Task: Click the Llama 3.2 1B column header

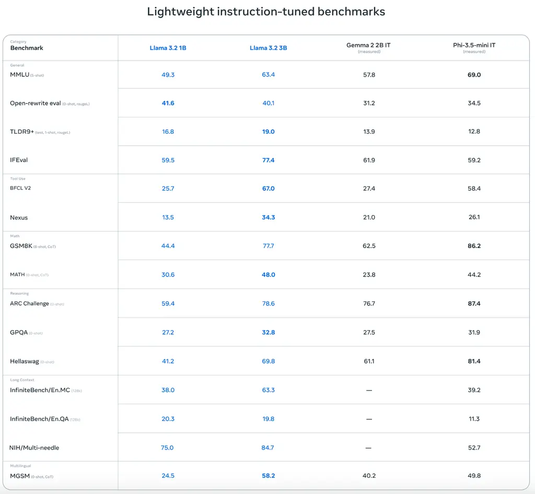Action: click(x=168, y=48)
